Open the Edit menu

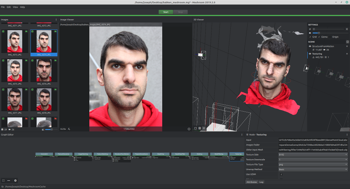pos(9,7)
